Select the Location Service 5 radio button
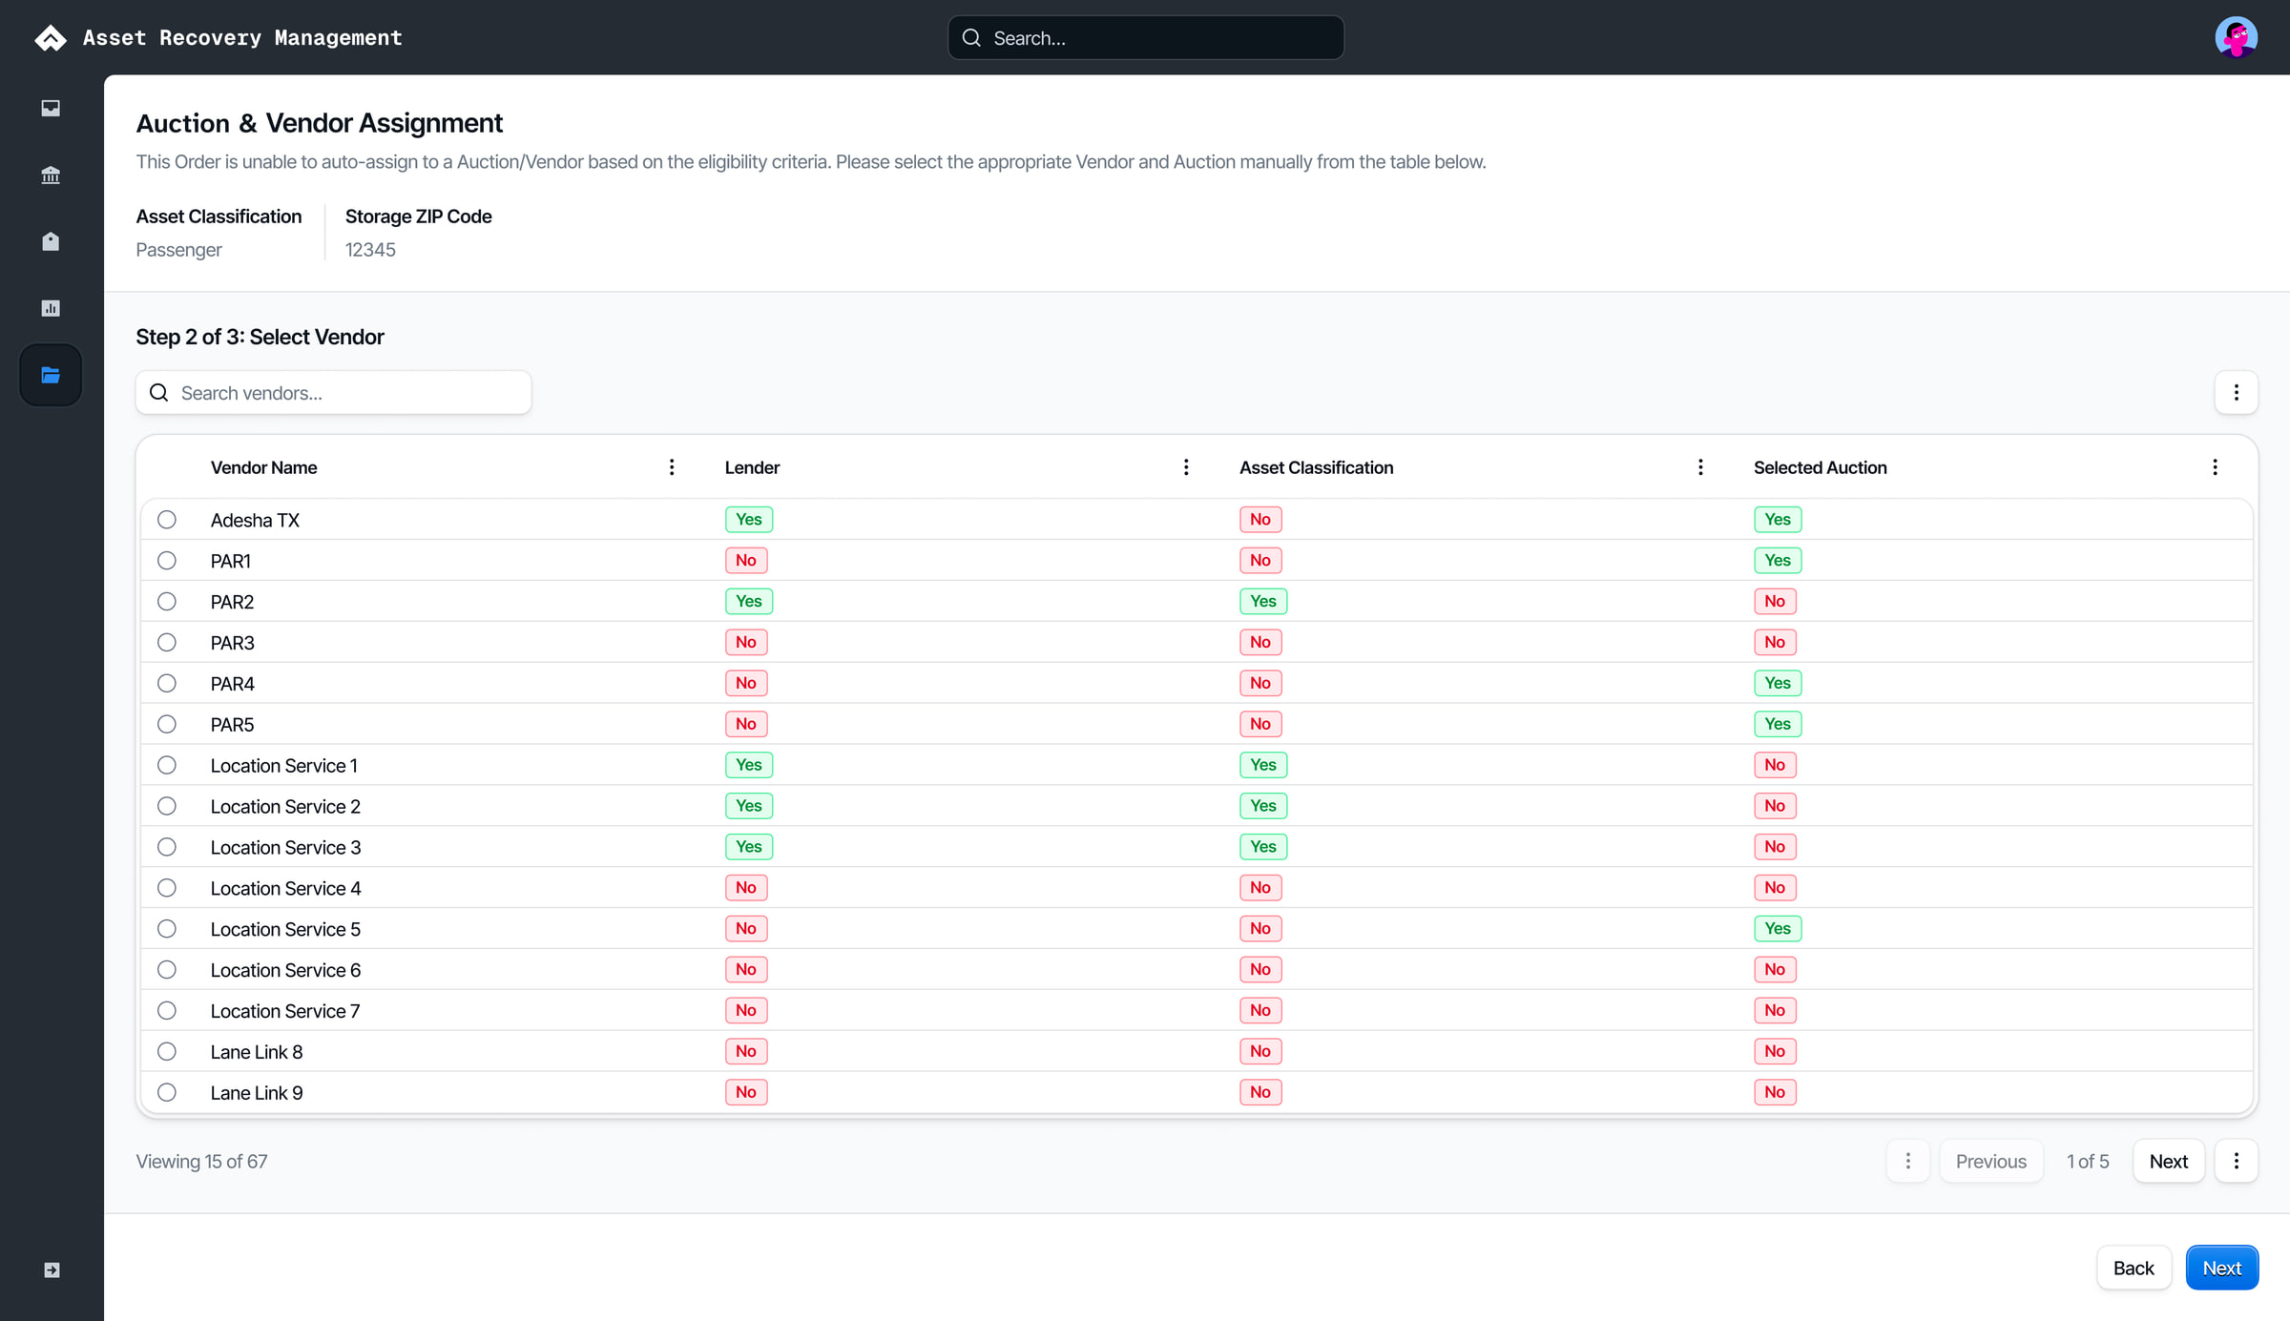 tap(167, 929)
